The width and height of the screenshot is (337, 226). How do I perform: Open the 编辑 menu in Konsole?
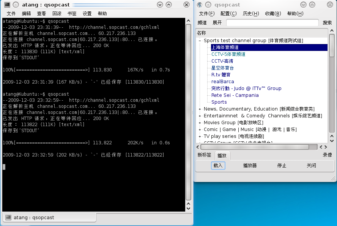pyautogui.click(x=27, y=14)
